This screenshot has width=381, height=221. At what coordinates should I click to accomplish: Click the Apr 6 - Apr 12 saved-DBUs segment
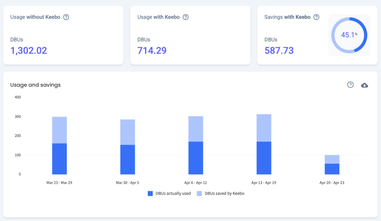196,129
